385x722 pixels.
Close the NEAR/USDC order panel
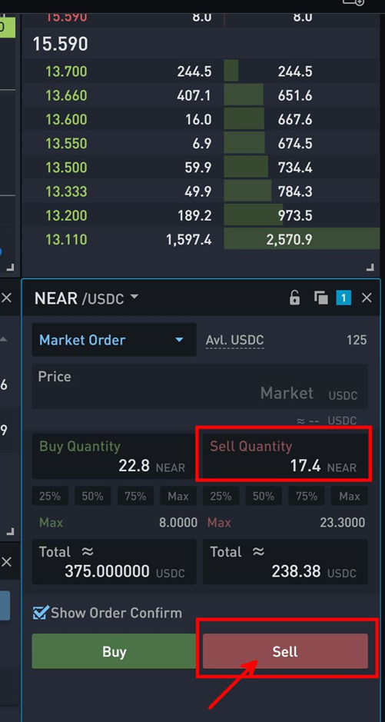(366, 298)
